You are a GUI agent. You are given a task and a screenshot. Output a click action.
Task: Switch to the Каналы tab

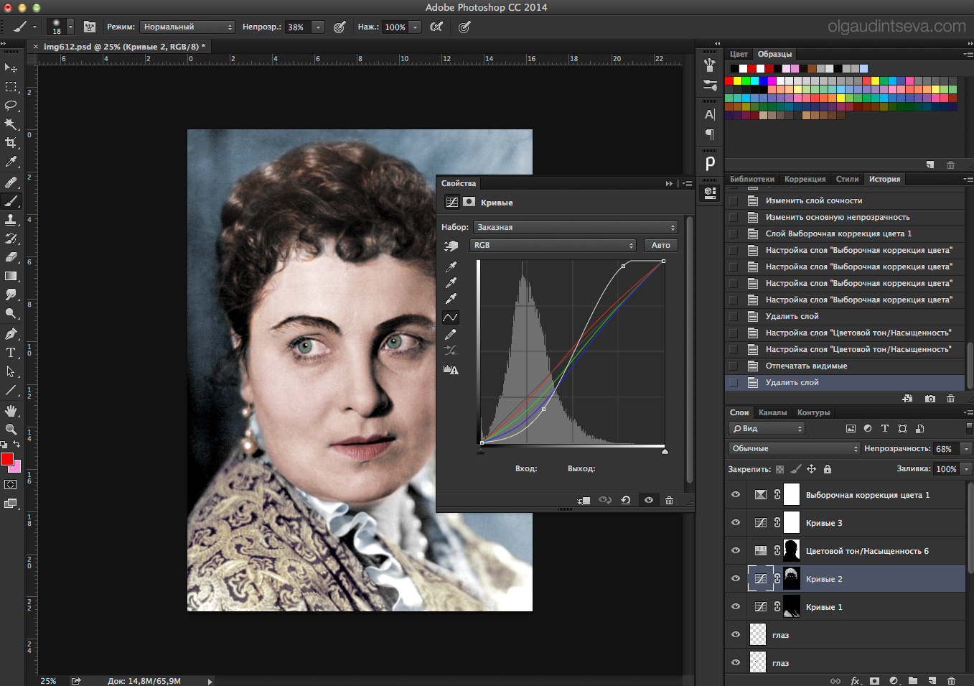click(772, 412)
